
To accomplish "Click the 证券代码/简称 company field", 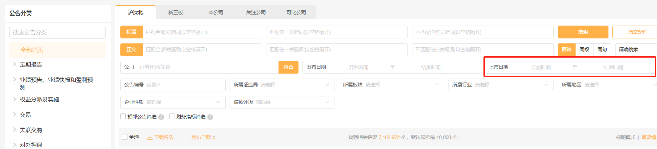I will coord(208,67).
